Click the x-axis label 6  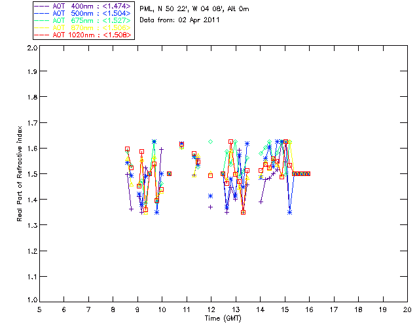click(x=64, y=309)
